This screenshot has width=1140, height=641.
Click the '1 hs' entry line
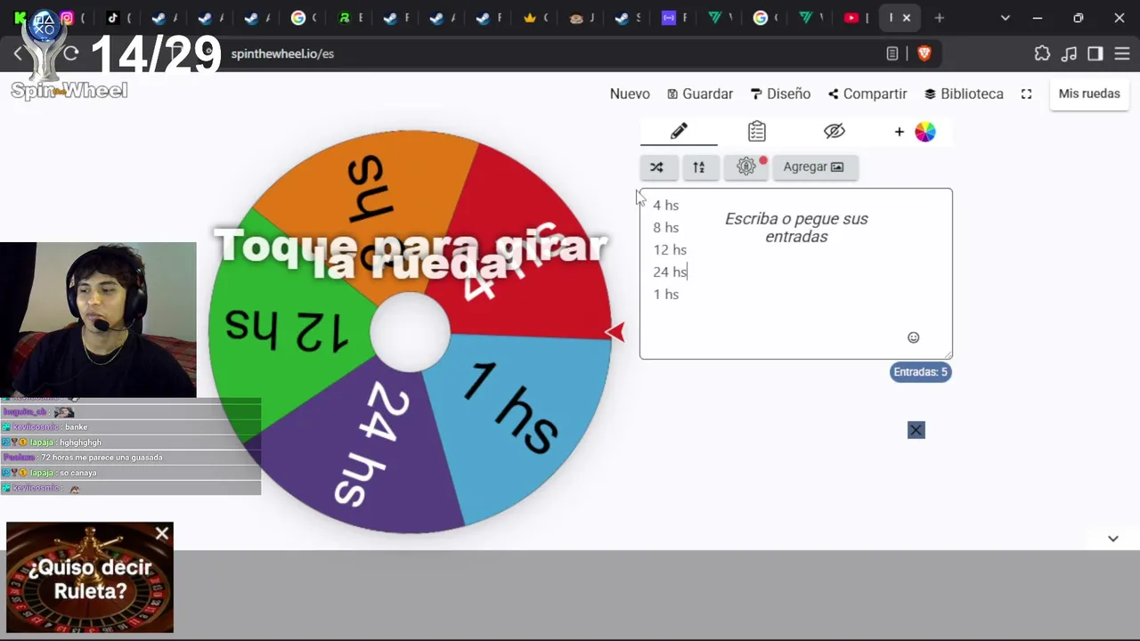[666, 295]
